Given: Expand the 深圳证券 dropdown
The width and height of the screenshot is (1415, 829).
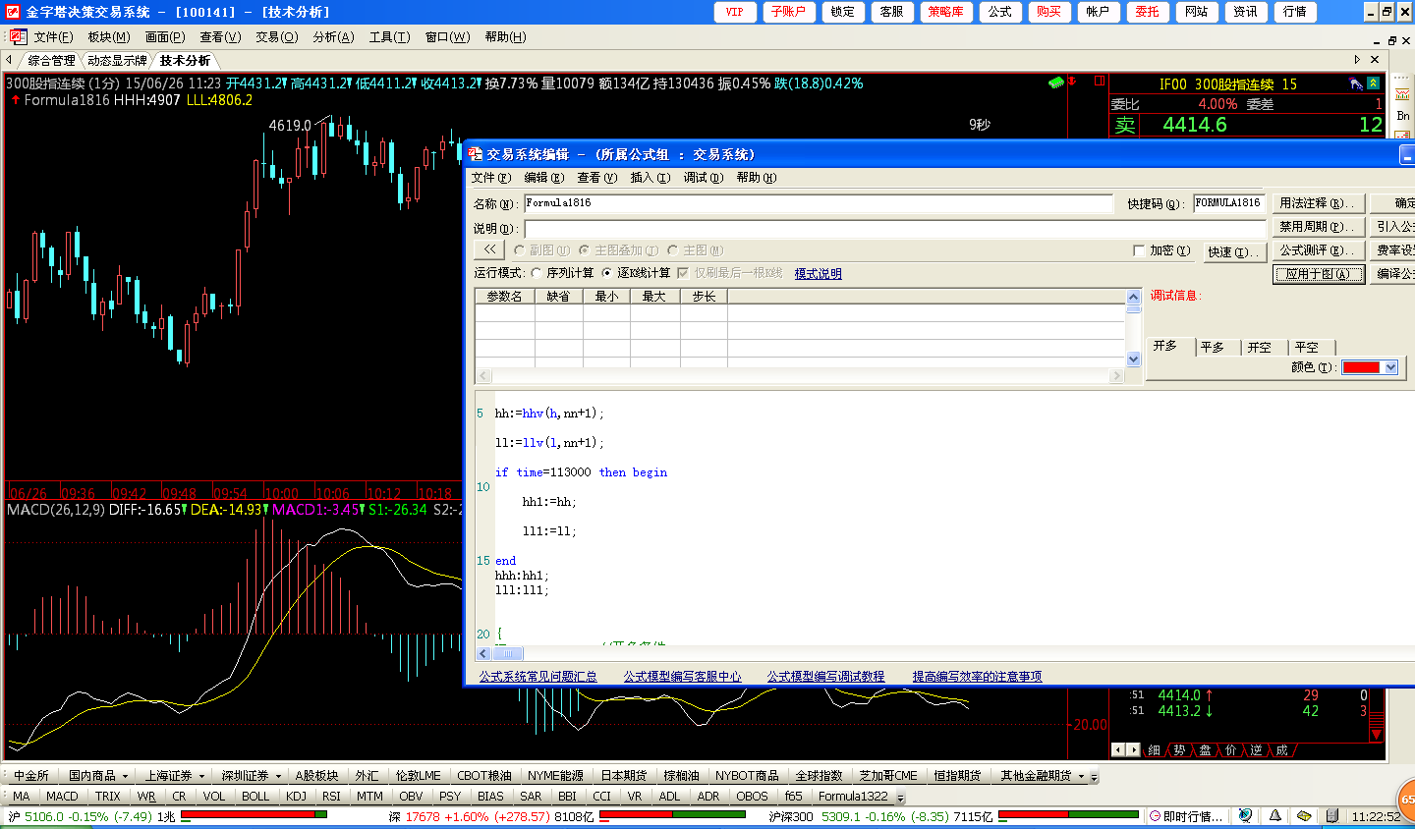Looking at the screenshot, I should (x=278, y=776).
